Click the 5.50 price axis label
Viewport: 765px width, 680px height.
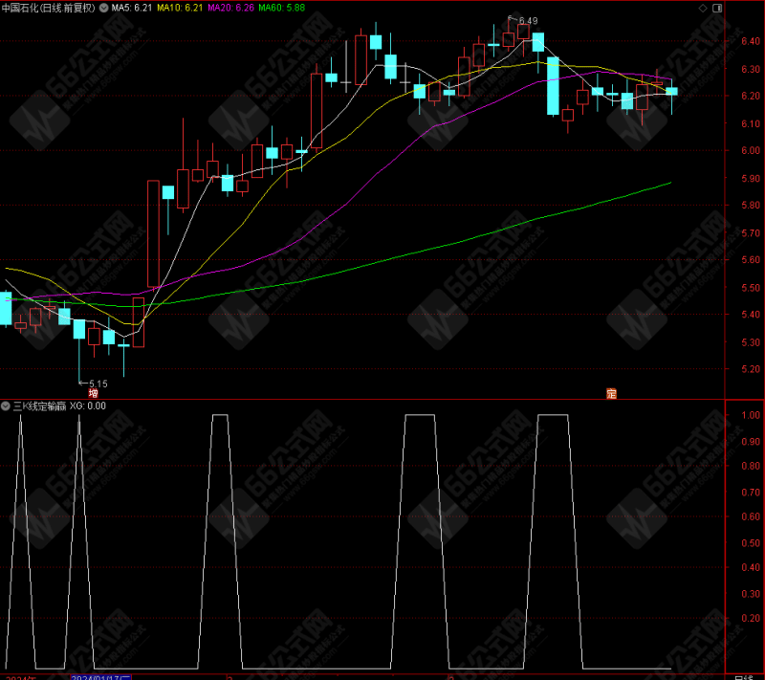pyautogui.click(x=751, y=288)
